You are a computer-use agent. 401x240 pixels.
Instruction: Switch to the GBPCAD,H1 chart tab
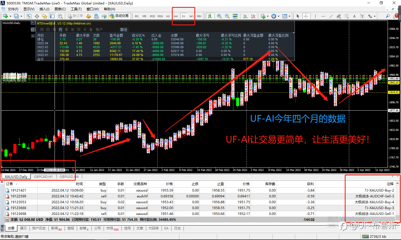point(43,177)
